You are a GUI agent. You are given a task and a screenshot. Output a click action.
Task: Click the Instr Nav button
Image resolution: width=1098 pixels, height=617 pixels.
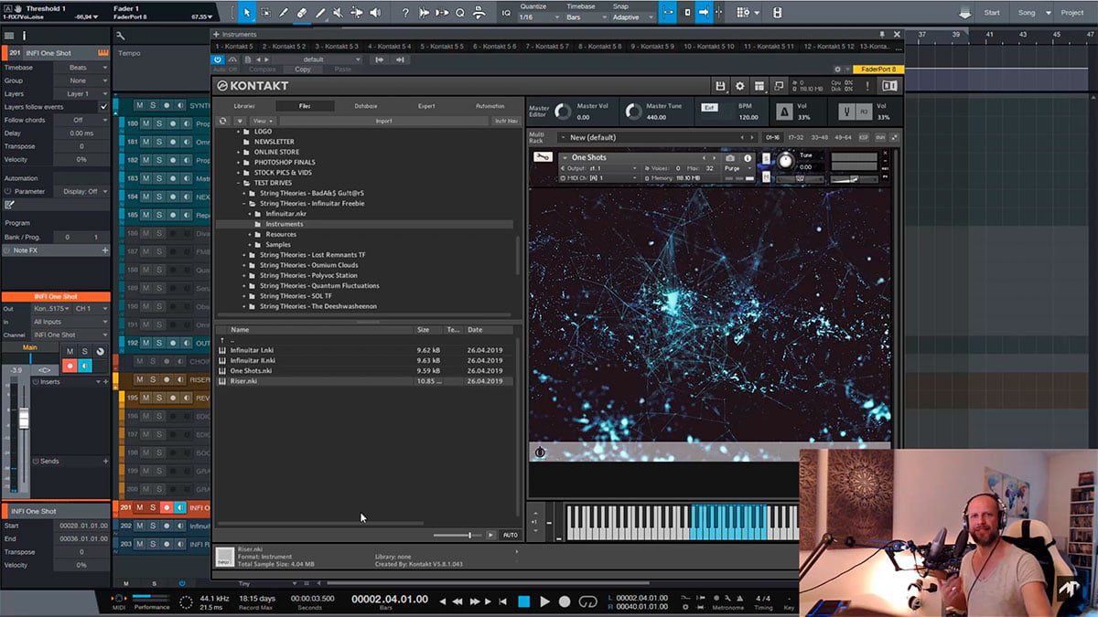click(x=506, y=121)
